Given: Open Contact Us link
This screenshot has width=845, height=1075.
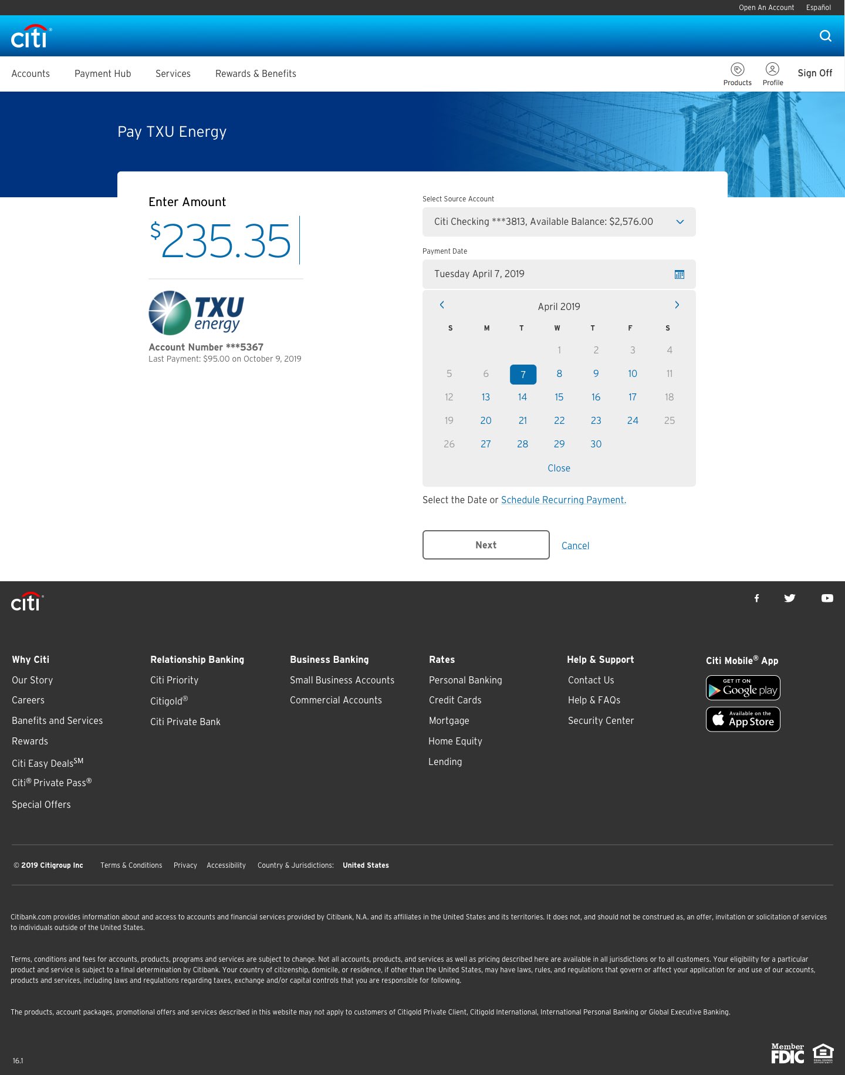Looking at the screenshot, I should pyautogui.click(x=591, y=680).
